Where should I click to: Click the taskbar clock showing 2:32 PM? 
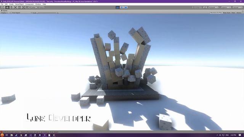(233, 135)
